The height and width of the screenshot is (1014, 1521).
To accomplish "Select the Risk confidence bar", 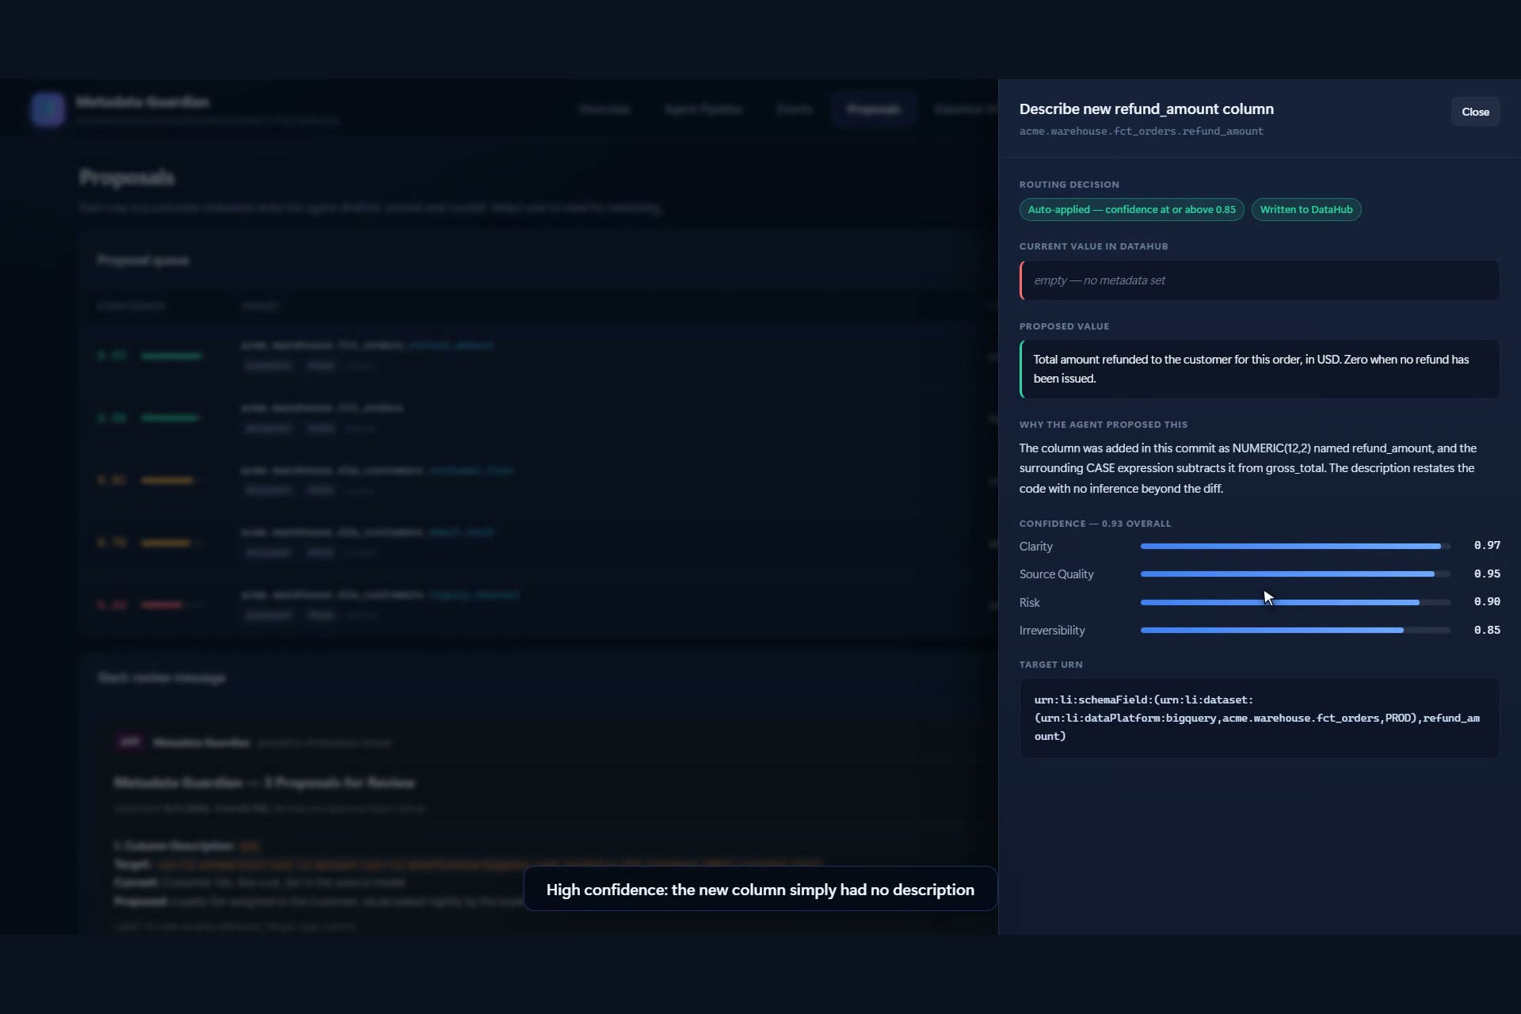I will point(1295,602).
